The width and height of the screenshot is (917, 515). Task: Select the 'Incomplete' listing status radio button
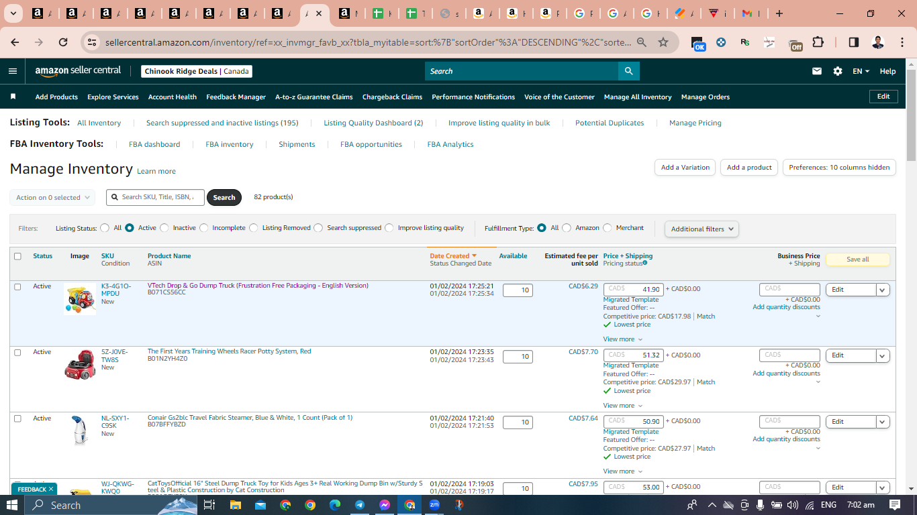204,228
